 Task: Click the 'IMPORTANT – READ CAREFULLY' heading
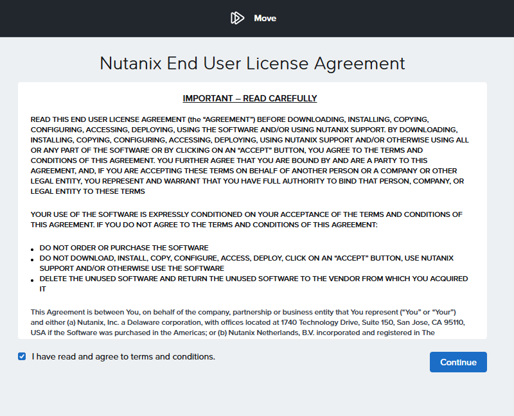[250, 98]
